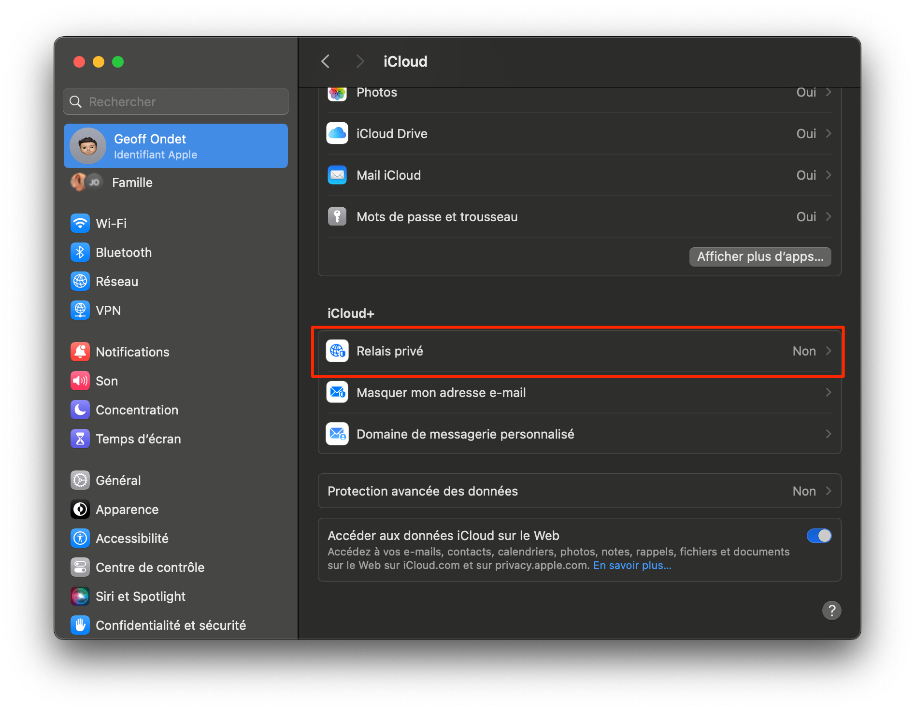The width and height of the screenshot is (915, 711).
Task: Click the Mots de passe key icon
Action: tap(337, 216)
